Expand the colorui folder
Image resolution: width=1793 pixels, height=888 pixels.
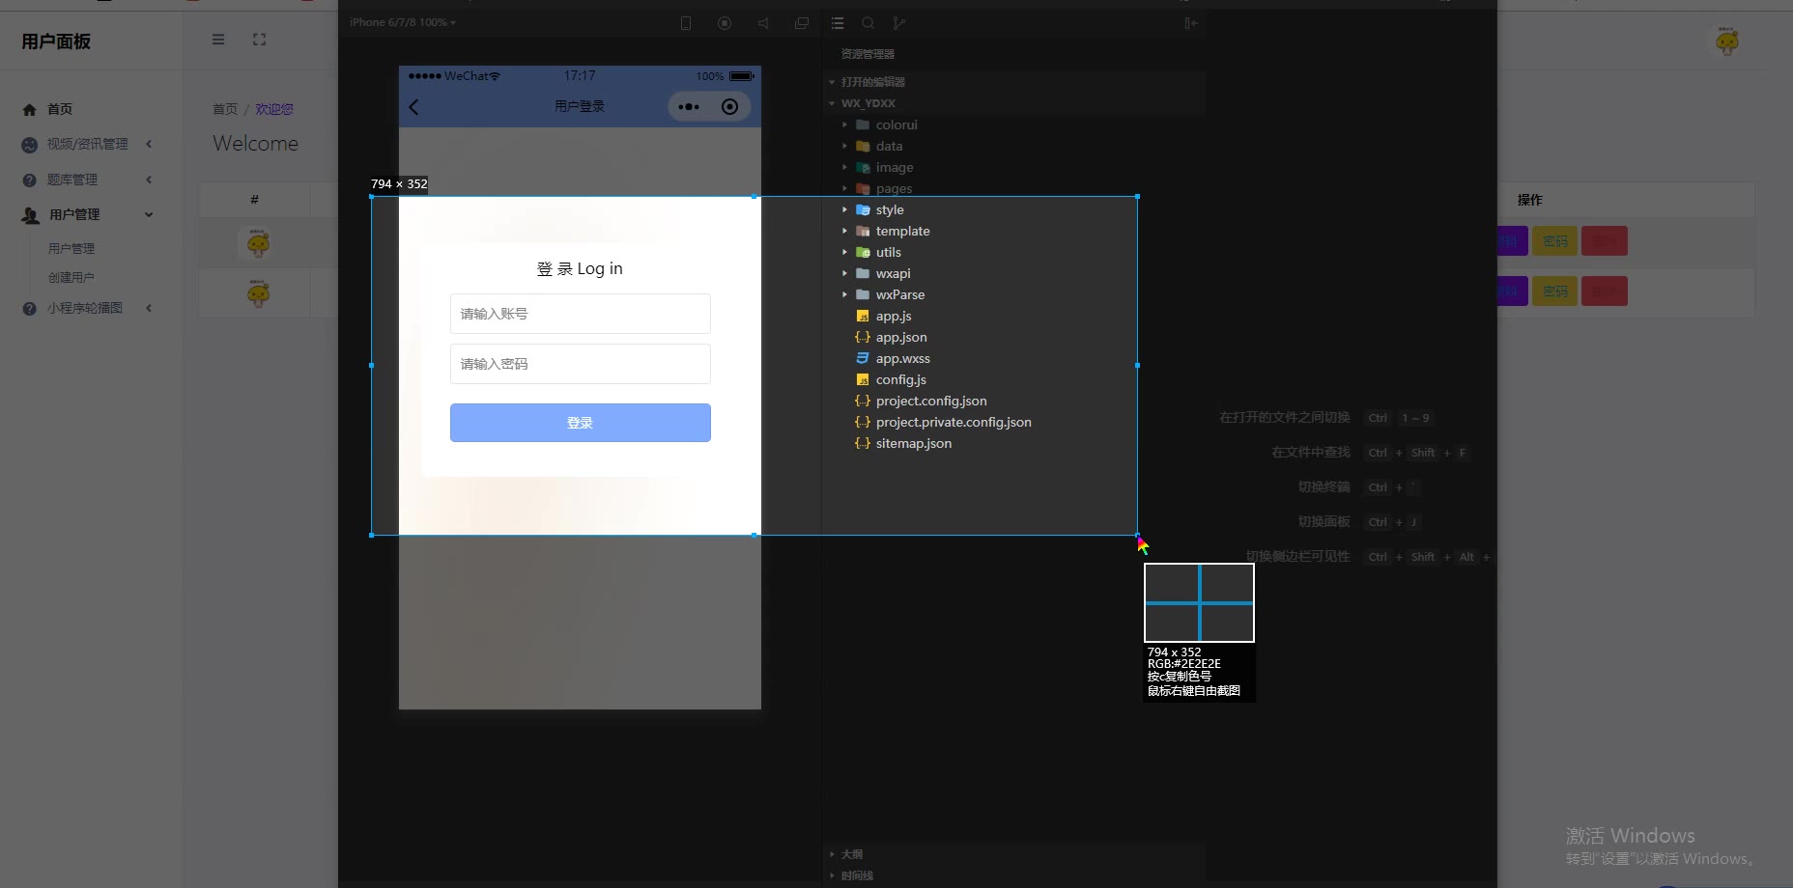(844, 125)
